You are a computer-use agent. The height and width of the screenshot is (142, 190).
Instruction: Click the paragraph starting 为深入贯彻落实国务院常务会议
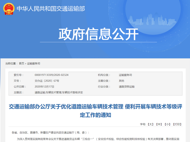98,139
